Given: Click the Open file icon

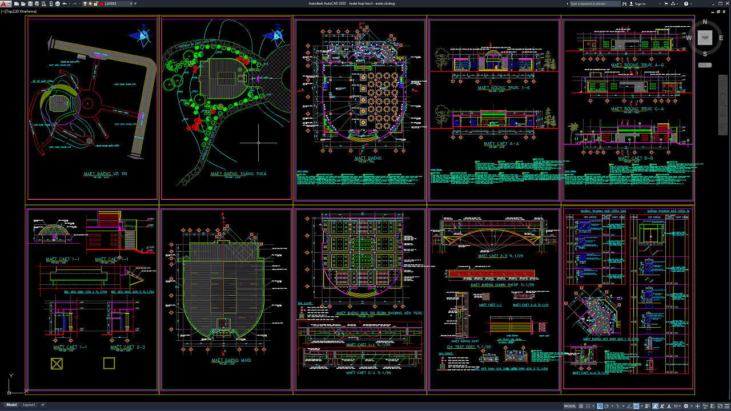Looking at the screenshot, I should tap(23, 3).
